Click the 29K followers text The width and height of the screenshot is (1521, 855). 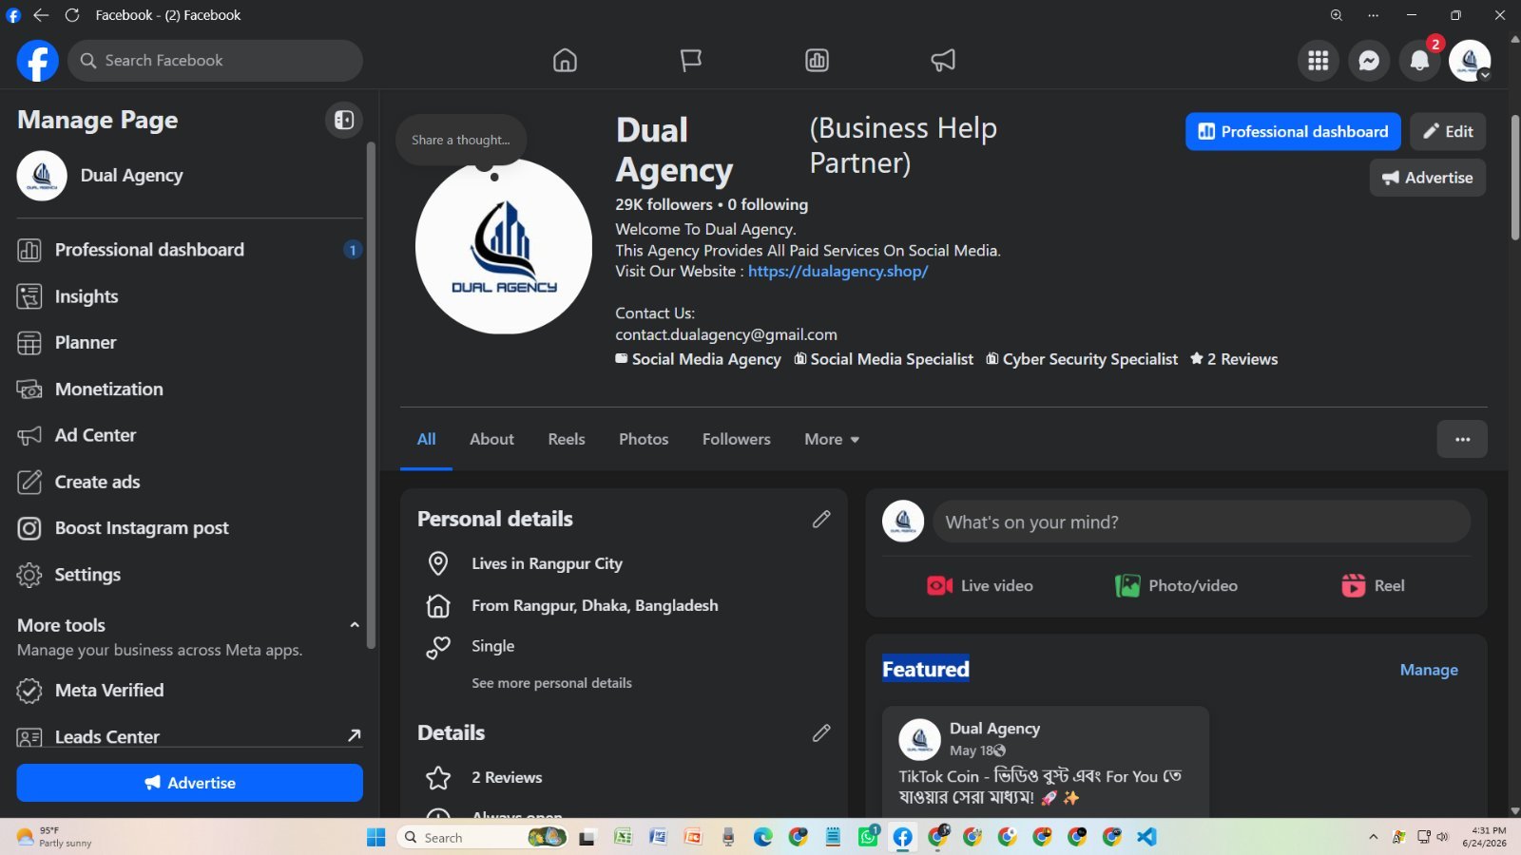(x=664, y=204)
